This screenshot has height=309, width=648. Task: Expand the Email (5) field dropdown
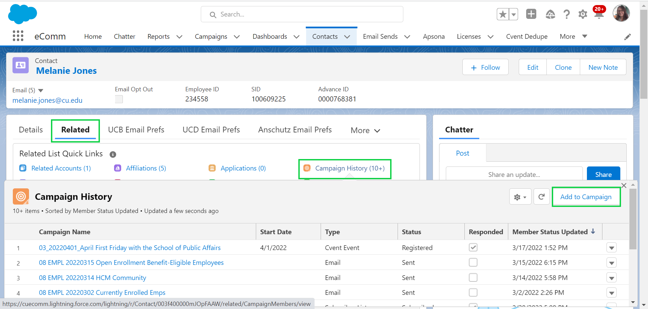pos(41,90)
